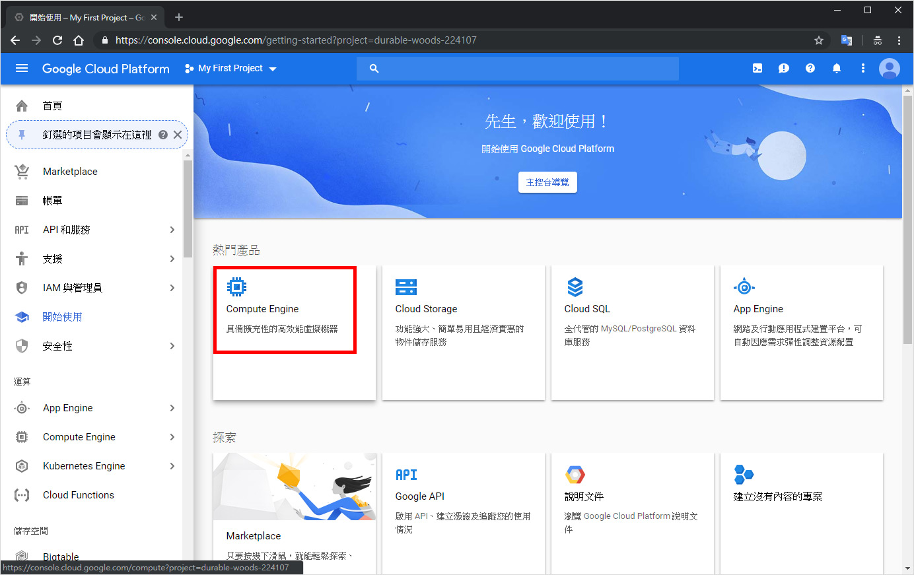Open the user account avatar
Viewport: 914px width, 575px height.
(890, 68)
